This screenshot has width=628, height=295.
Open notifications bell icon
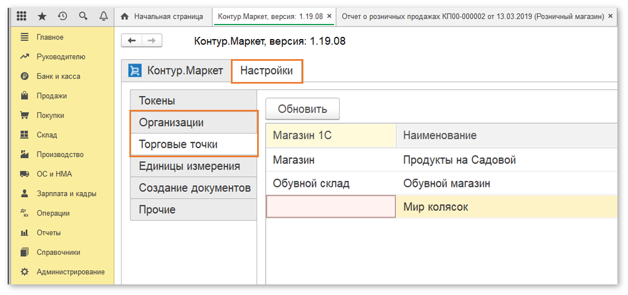(103, 17)
